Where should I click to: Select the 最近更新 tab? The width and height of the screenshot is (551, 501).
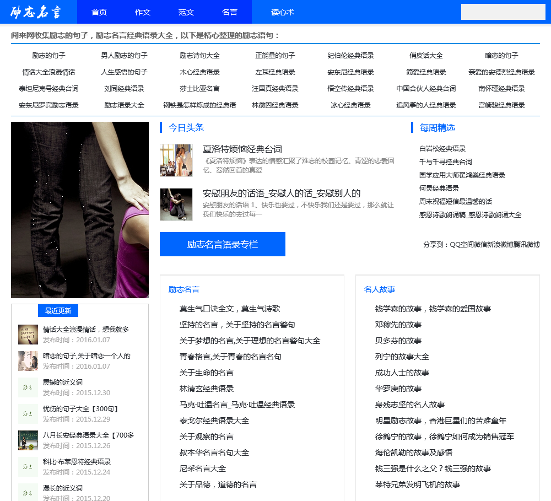point(58,310)
